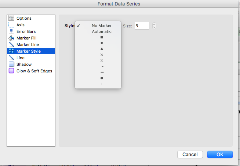Choose the Automatic marker style

point(102,31)
